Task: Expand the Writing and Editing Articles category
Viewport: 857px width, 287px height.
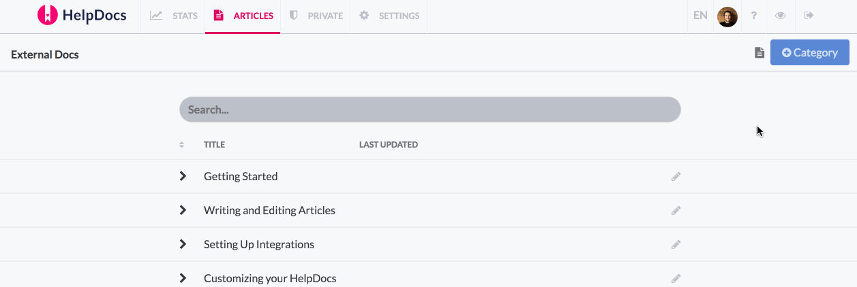Action: click(x=183, y=210)
